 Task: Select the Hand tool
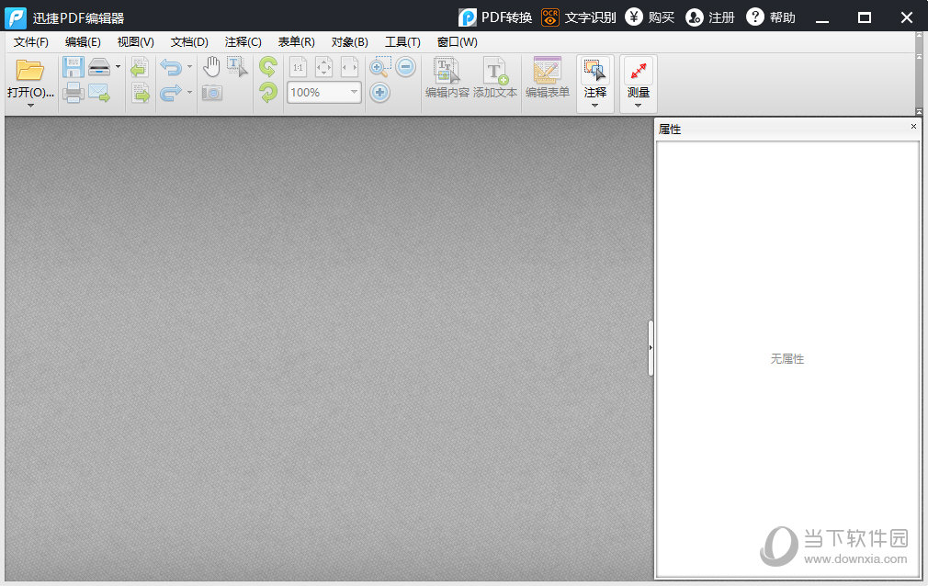(211, 67)
